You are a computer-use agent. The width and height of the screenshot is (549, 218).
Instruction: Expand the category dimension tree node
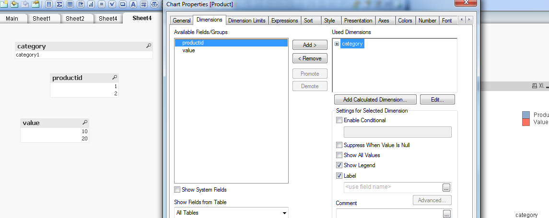click(337, 44)
